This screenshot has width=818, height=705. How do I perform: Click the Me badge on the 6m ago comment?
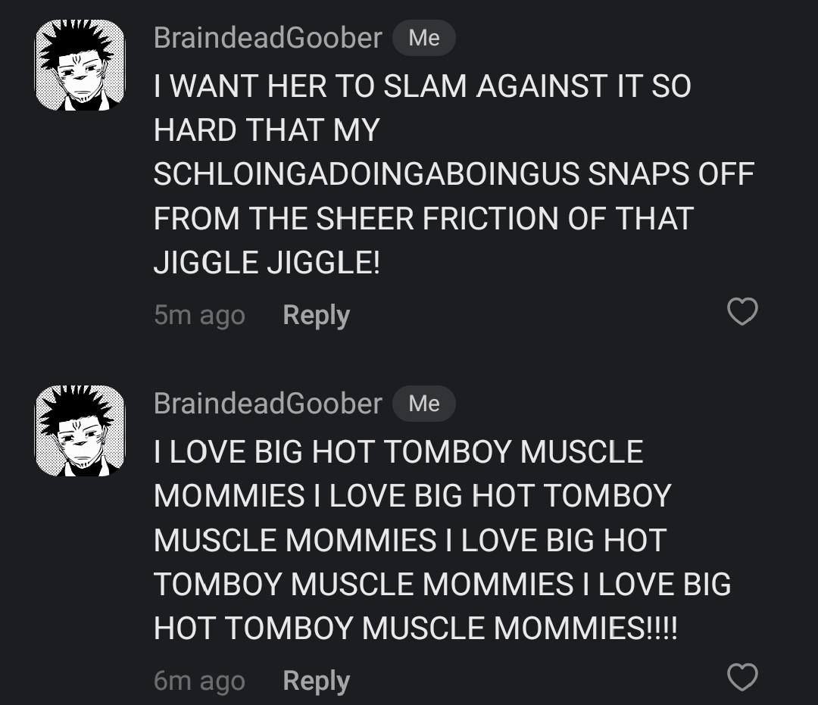423,404
